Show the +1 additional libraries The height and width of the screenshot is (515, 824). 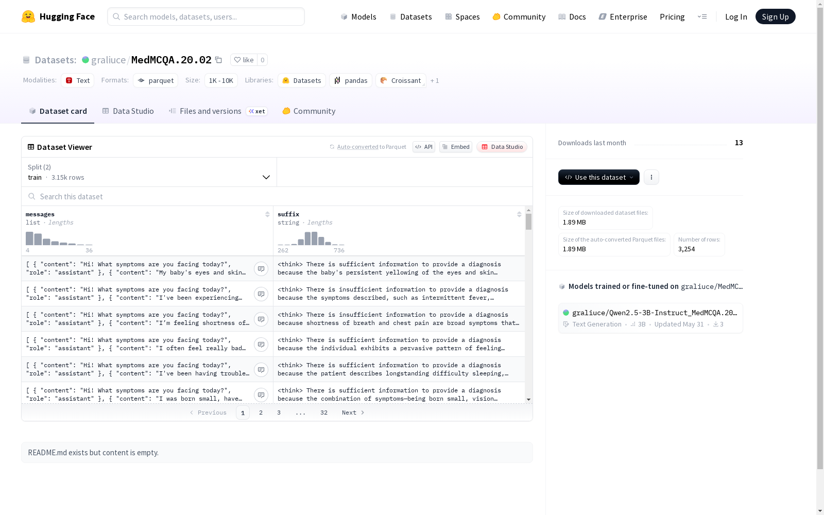click(x=435, y=80)
